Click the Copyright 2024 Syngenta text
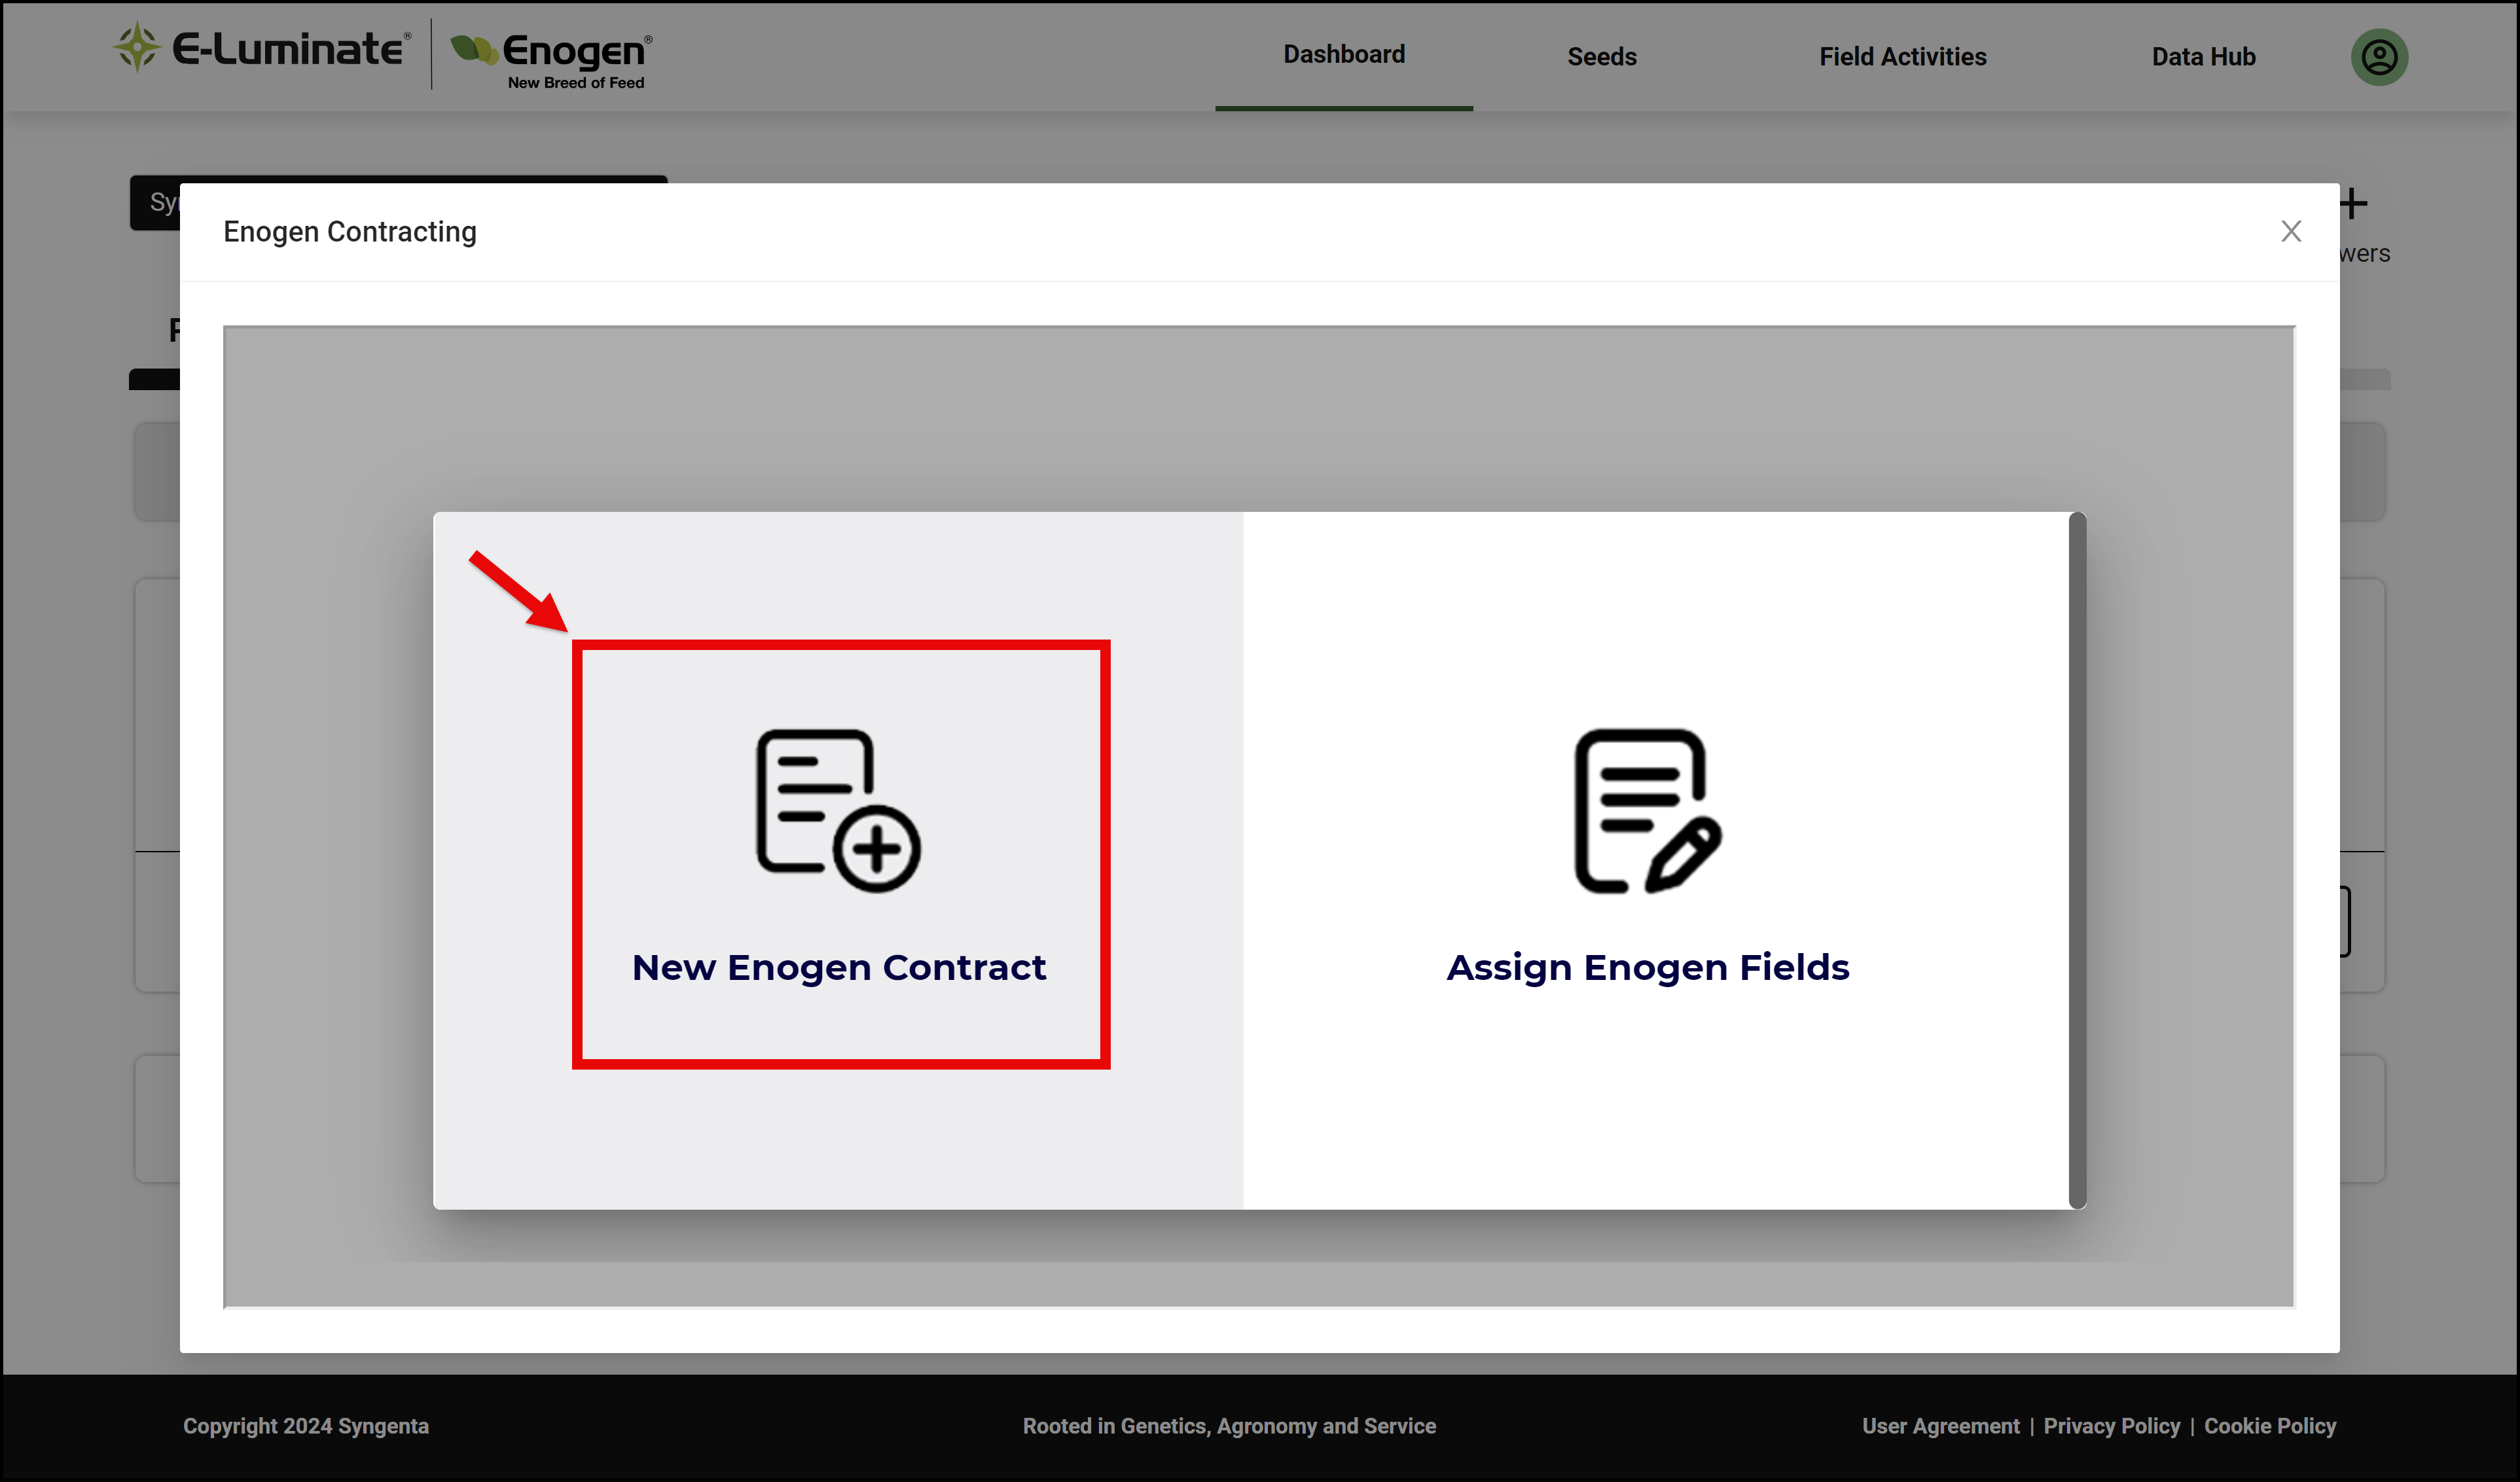 tap(306, 1426)
